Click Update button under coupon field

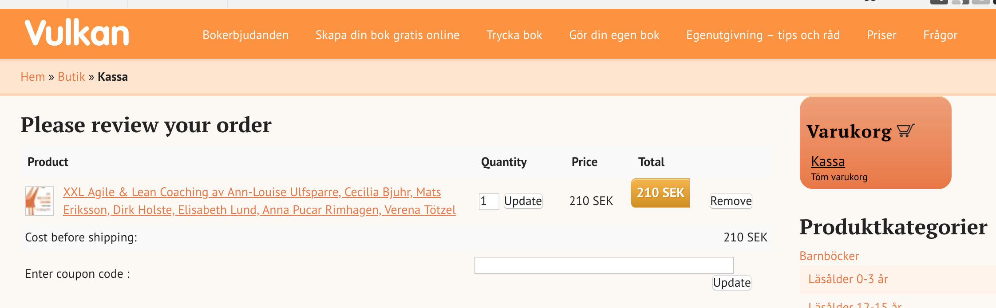tap(732, 283)
